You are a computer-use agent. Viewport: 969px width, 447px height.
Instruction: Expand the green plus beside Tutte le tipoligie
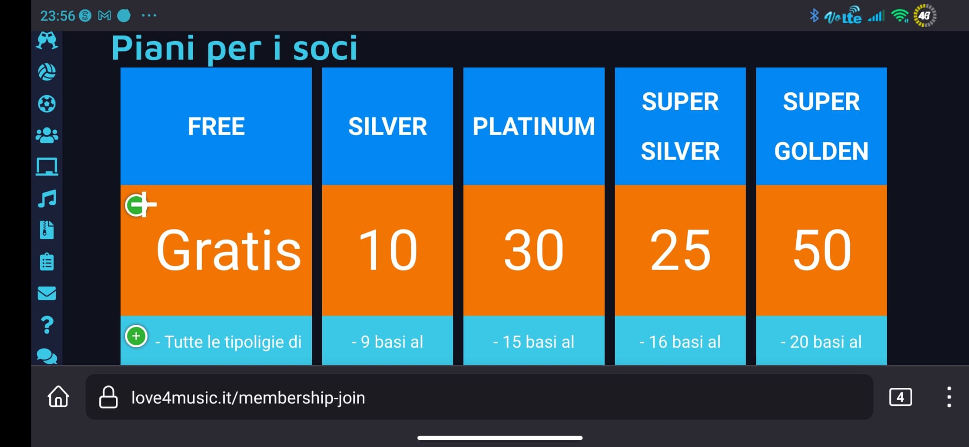click(136, 336)
